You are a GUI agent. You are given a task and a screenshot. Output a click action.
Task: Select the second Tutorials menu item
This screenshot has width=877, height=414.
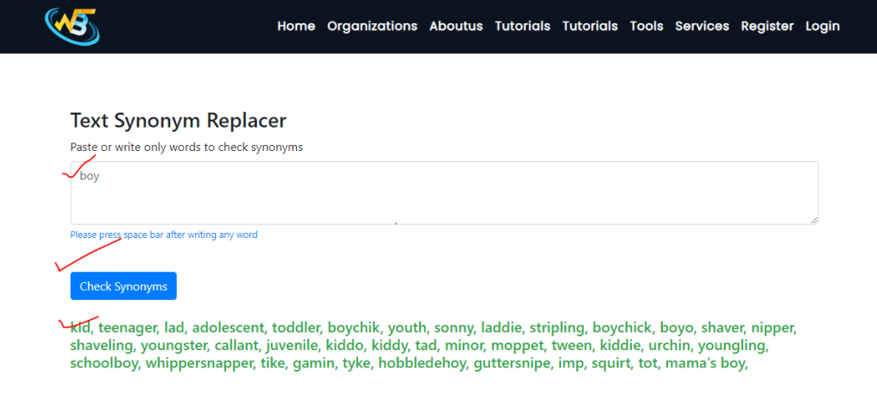590,26
